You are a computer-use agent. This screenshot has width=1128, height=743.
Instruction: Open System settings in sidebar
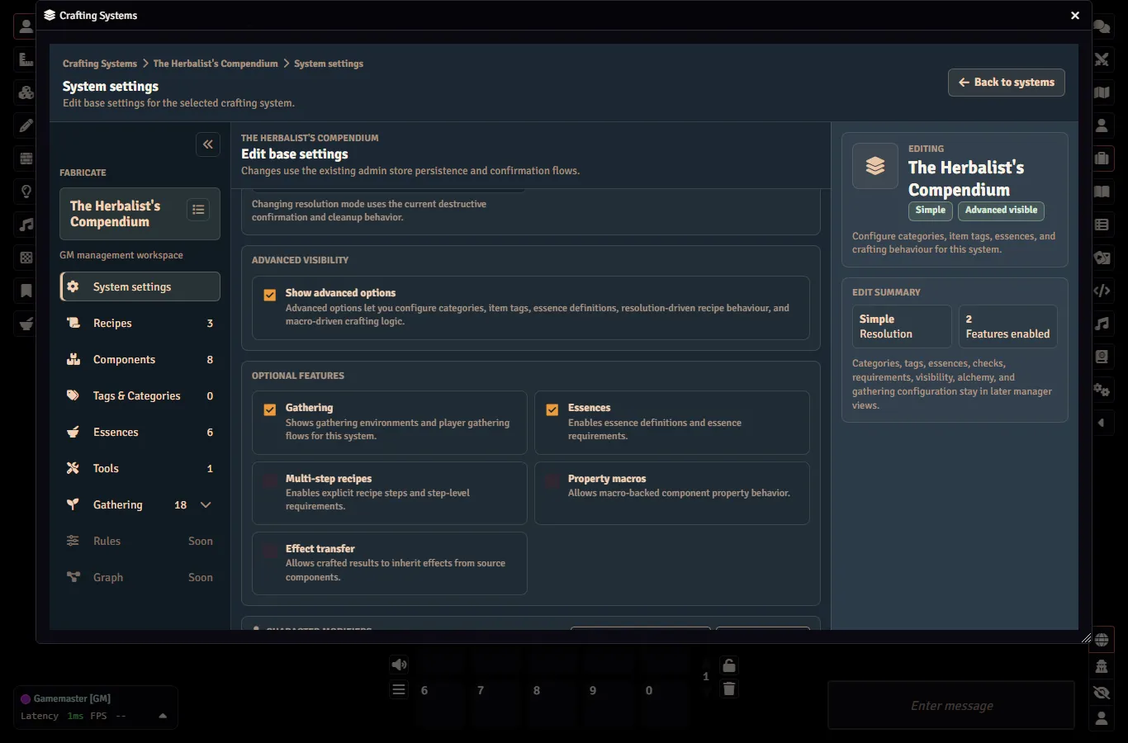click(x=140, y=286)
